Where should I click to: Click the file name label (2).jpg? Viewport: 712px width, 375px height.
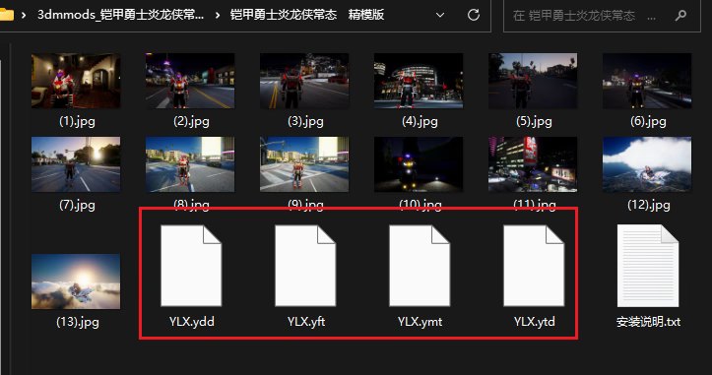pyautogui.click(x=191, y=121)
